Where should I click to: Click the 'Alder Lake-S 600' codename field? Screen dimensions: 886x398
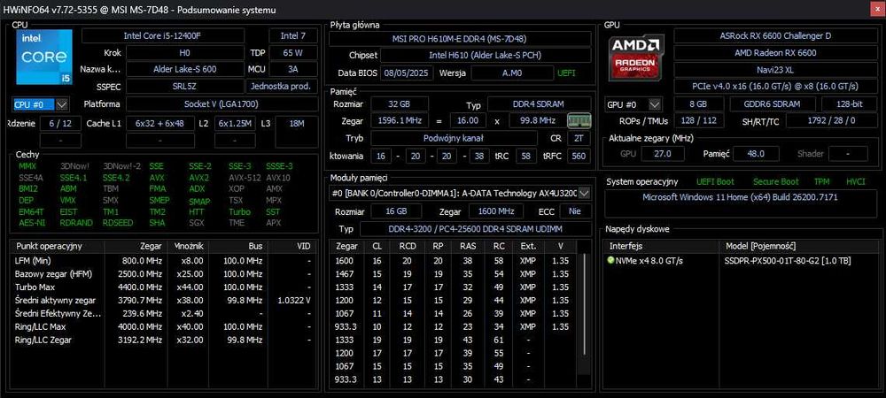tap(185, 69)
